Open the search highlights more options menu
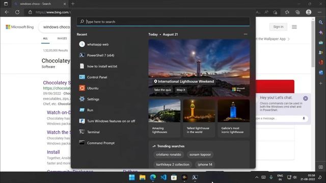Screen dimensions: 326x183 pos(246,34)
